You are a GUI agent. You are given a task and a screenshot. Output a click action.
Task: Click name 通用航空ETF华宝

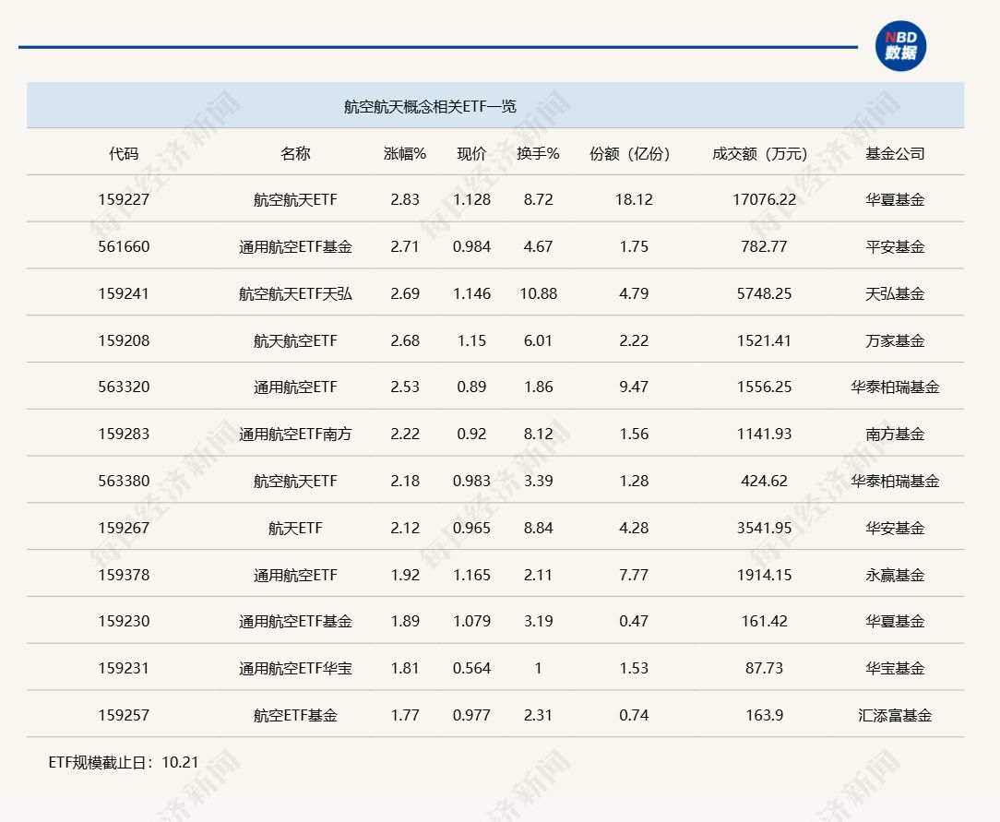tap(295, 668)
